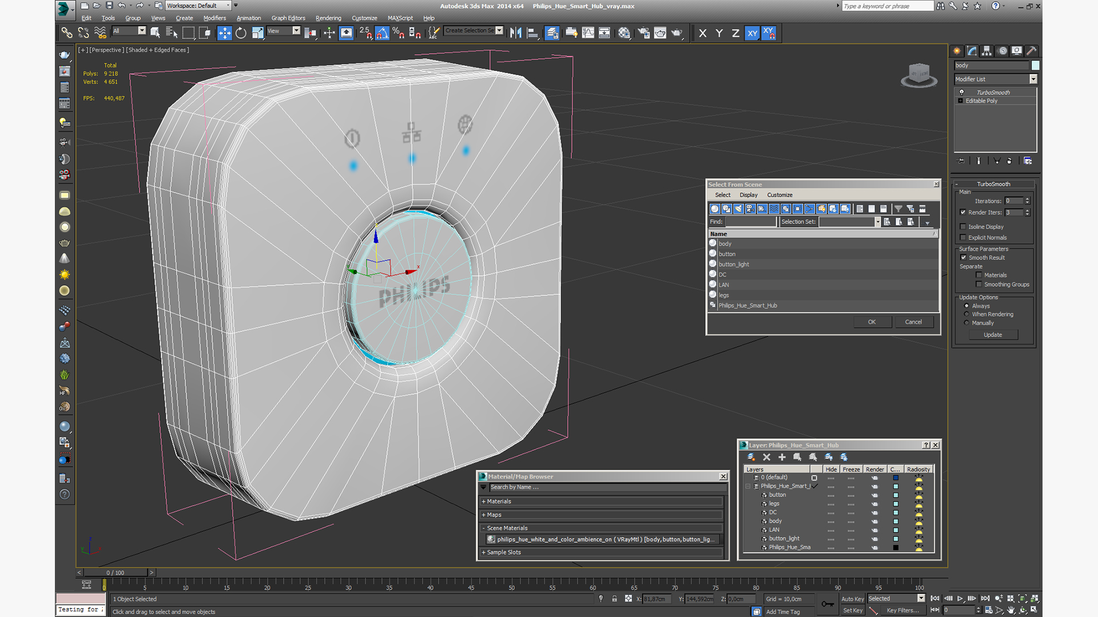The width and height of the screenshot is (1098, 617).
Task: Click OK in Select From Scene dialog
Action: pyautogui.click(x=872, y=322)
